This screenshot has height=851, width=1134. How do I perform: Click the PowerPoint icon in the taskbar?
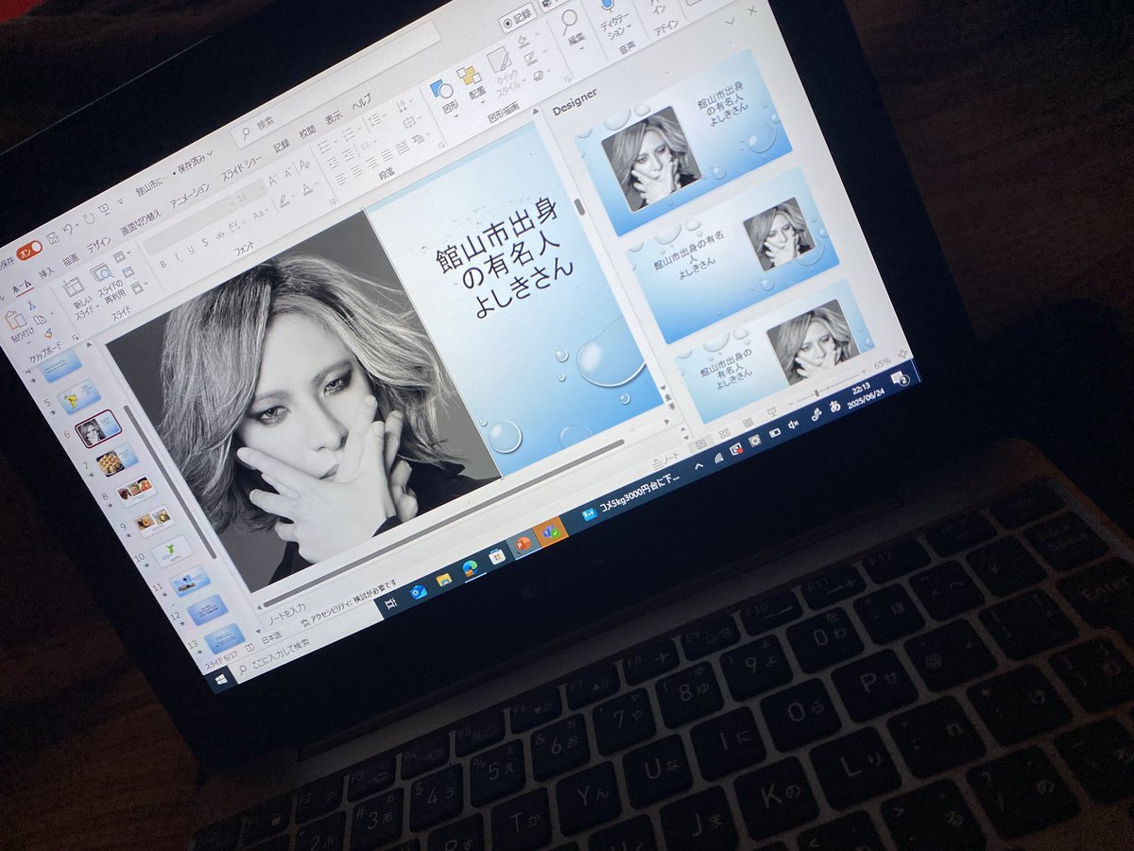tap(522, 544)
